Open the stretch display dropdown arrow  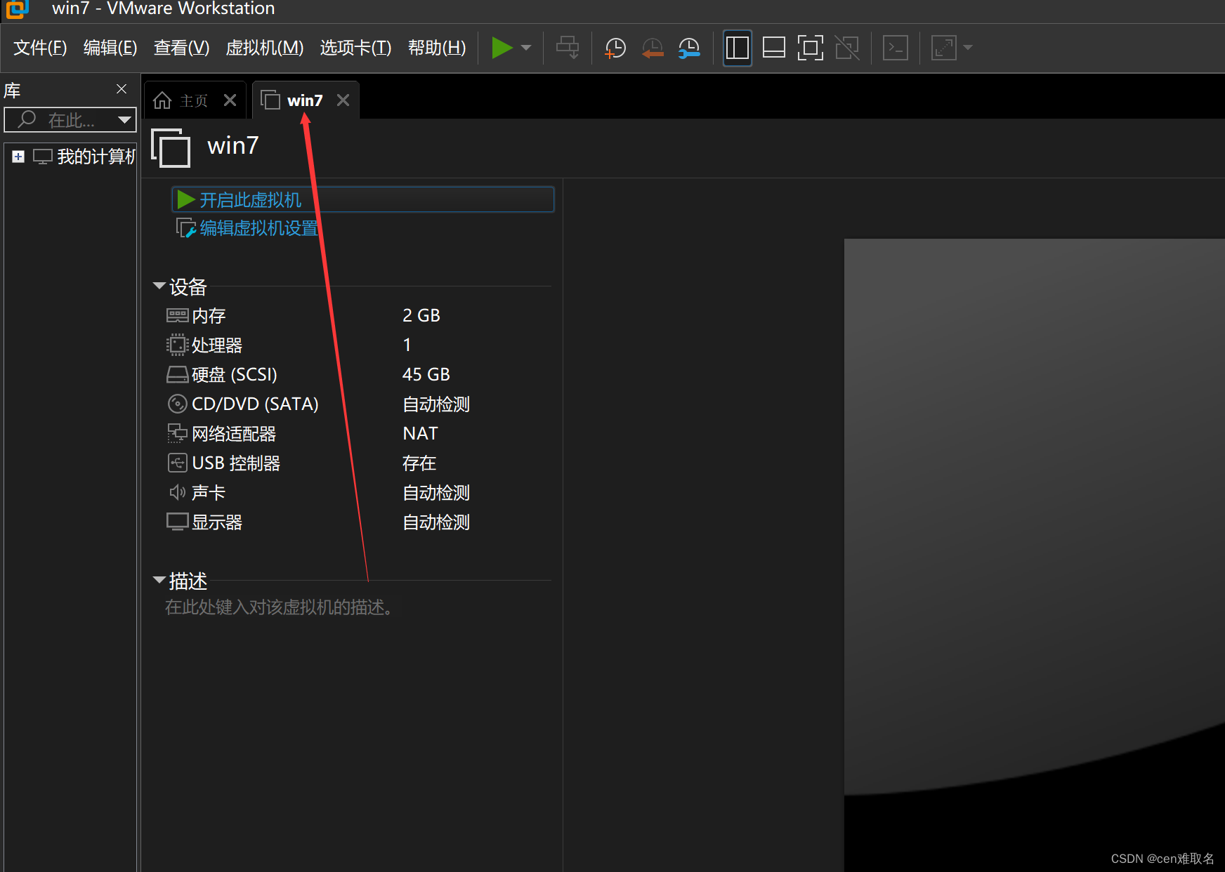click(968, 48)
